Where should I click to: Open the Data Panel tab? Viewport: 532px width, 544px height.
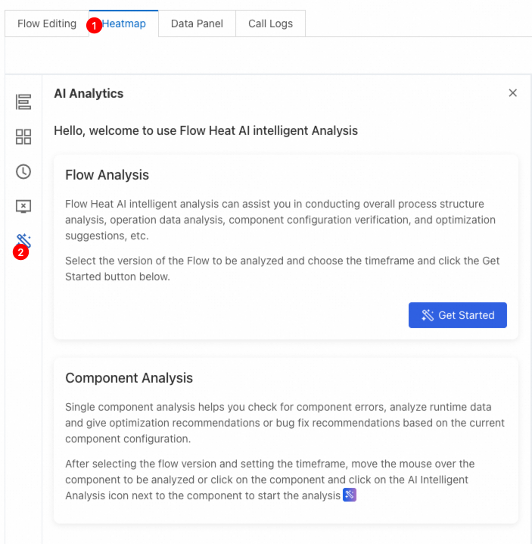coord(197,23)
